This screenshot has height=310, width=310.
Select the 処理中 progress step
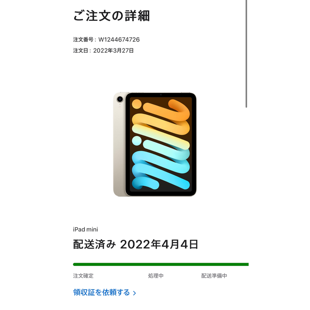[156, 276]
